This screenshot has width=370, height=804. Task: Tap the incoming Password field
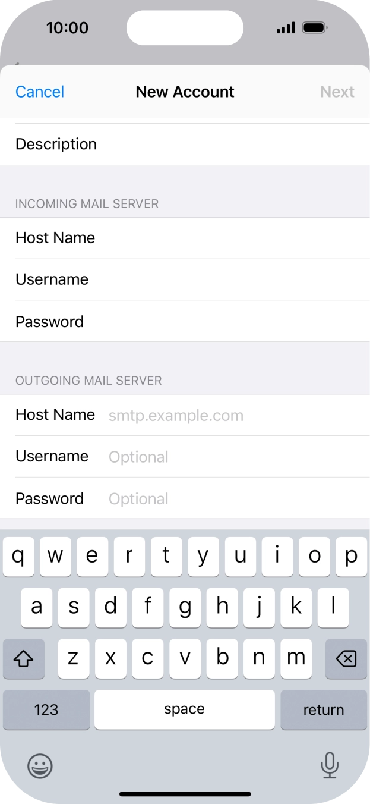[185, 321]
